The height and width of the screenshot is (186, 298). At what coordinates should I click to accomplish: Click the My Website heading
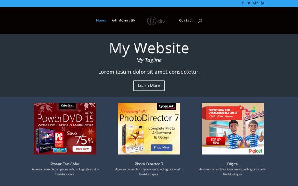click(x=149, y=48)
